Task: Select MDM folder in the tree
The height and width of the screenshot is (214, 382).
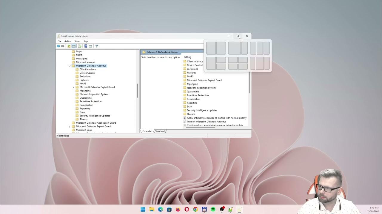Action: point(79,55)
